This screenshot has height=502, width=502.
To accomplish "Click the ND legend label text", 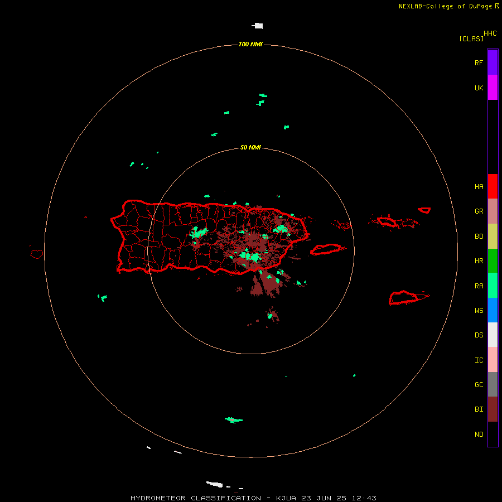I will [x=479, y=435].
